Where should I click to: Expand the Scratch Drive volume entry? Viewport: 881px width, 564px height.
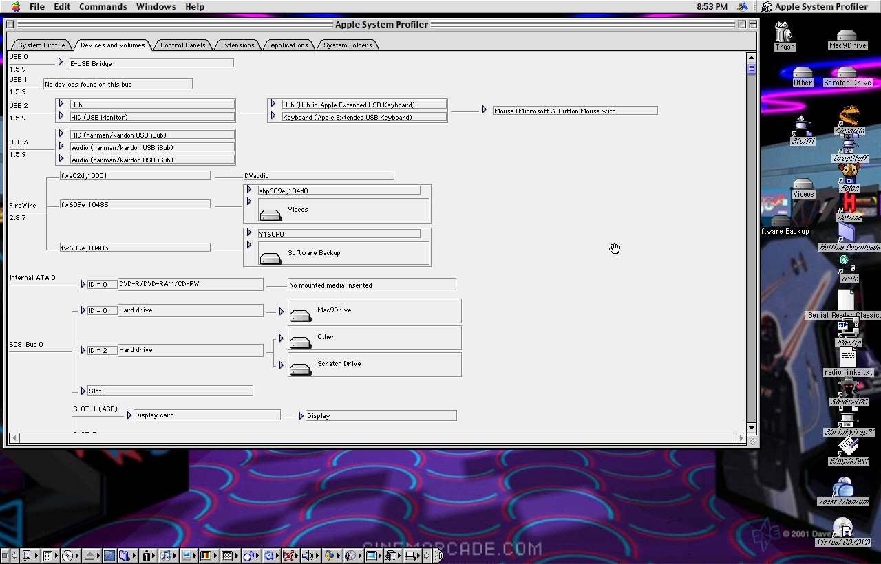(281, 365)
